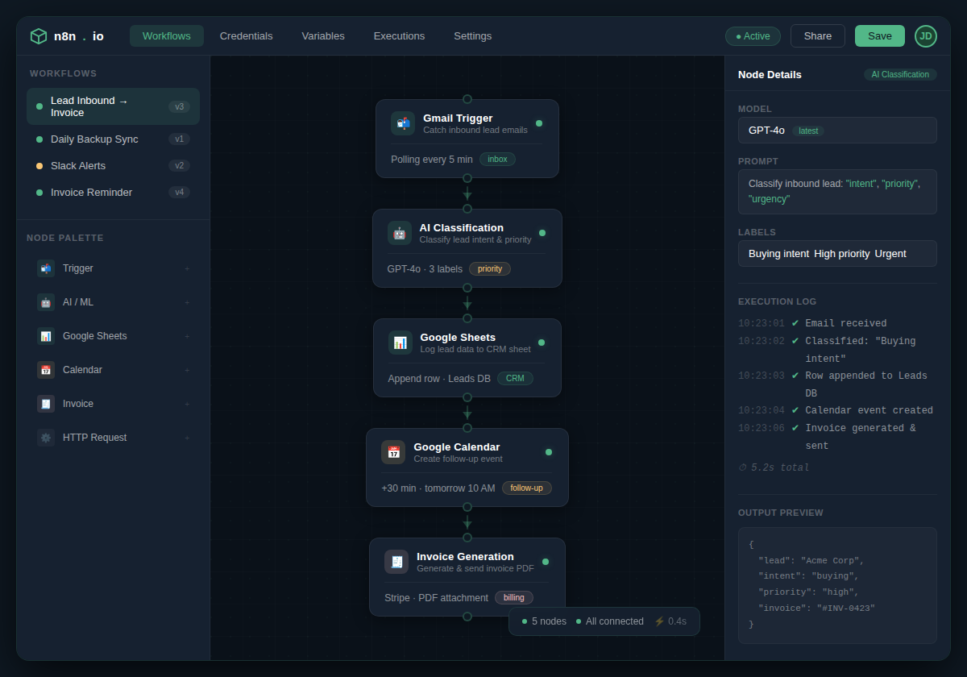967x677 pixels.
Task: Click the v3 version badge
Action: click(x=179, y=106)
